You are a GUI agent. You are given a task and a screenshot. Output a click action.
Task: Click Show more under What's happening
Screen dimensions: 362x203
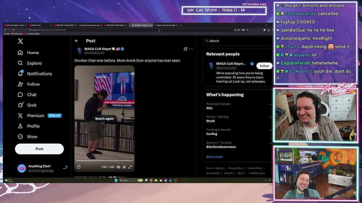[x=214, y=157]
